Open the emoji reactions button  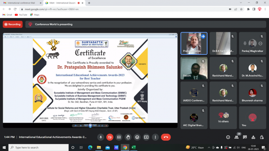[x=137, y=137]
